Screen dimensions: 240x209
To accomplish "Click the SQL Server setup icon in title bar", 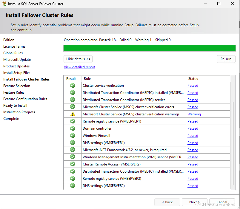I will (x=4, y=4).
